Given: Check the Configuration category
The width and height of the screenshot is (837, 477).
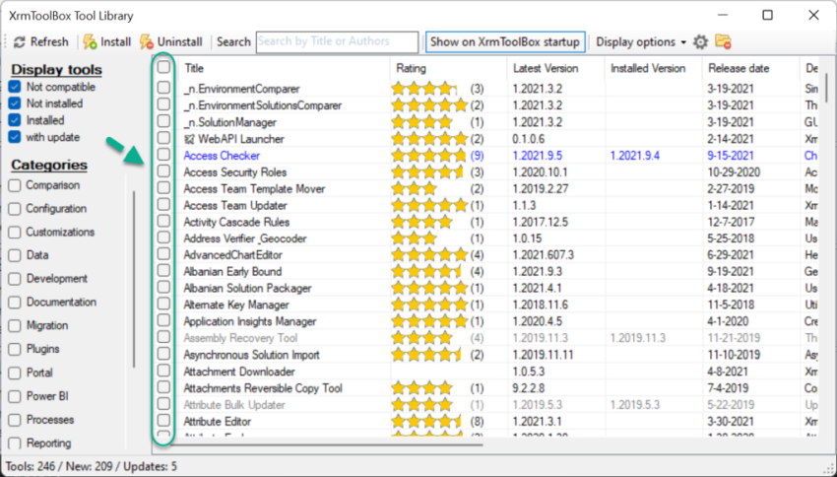Looking at the screenshot, I should (x=15, y=209).
